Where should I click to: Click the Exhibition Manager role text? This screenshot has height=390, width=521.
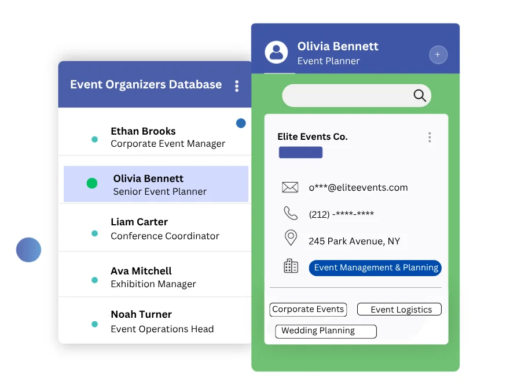tap(153, 284)
